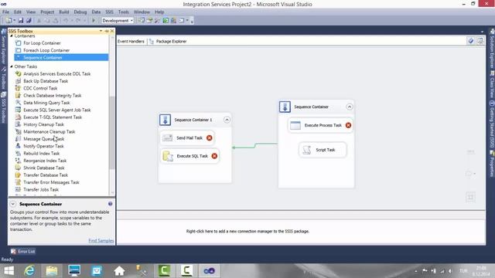The image size is (495, 278).
Task: Open the Properties side tab
Action: [492, 164]
